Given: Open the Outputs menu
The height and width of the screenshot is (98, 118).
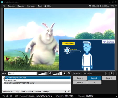Looking at the screenshot, I should (x=21, y=6).
